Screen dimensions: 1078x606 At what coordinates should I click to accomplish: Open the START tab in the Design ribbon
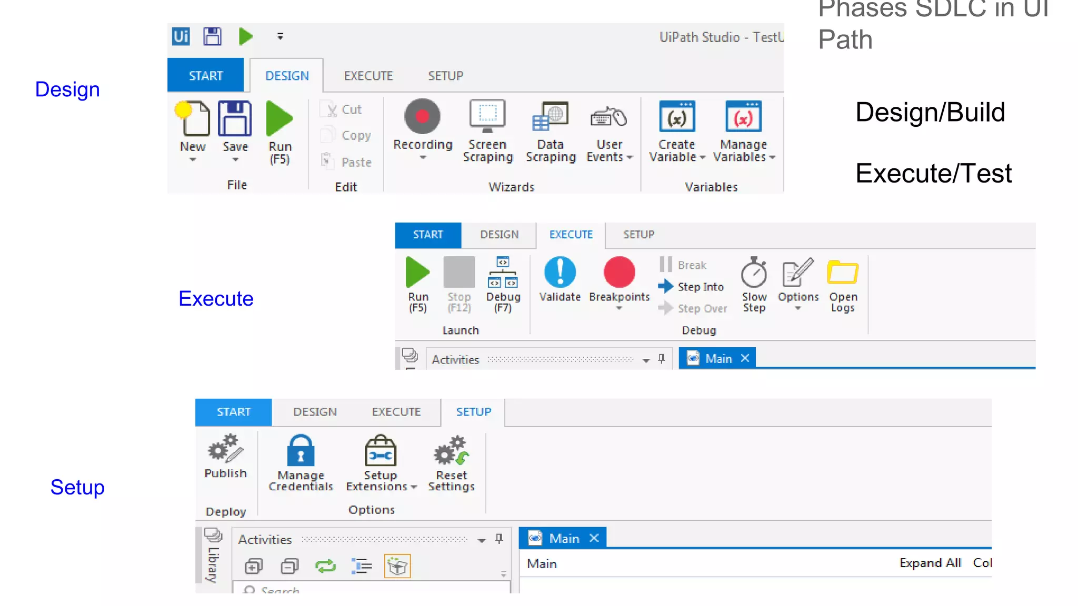pyautogui.click(x=205, y=75)
